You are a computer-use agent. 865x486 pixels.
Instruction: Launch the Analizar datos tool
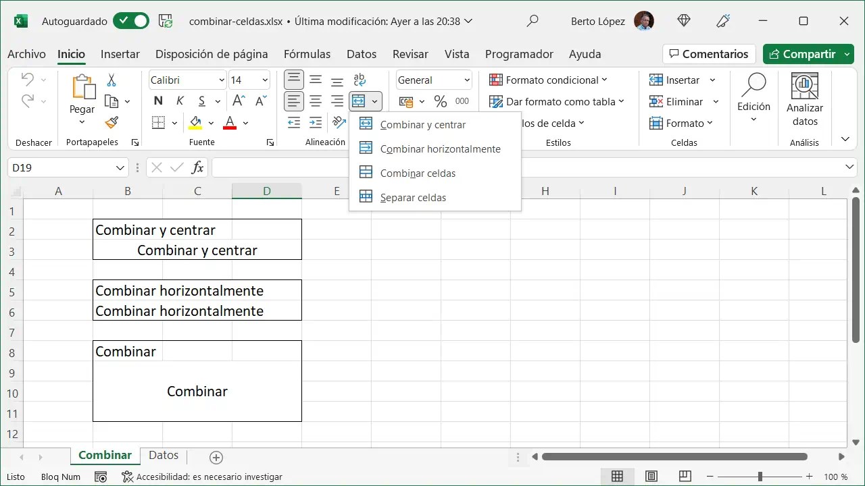point(804,100)
